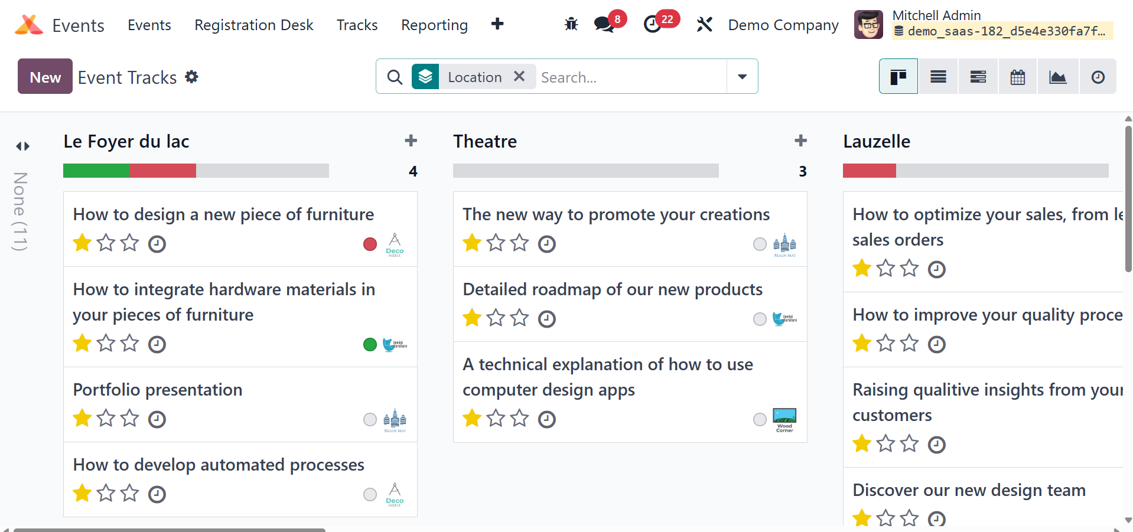Switch to the graph view

[x=1057, y=77]
